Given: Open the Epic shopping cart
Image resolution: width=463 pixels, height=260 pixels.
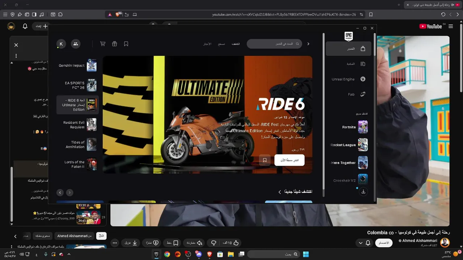Looking at the screenshot, I should [103, 44].
